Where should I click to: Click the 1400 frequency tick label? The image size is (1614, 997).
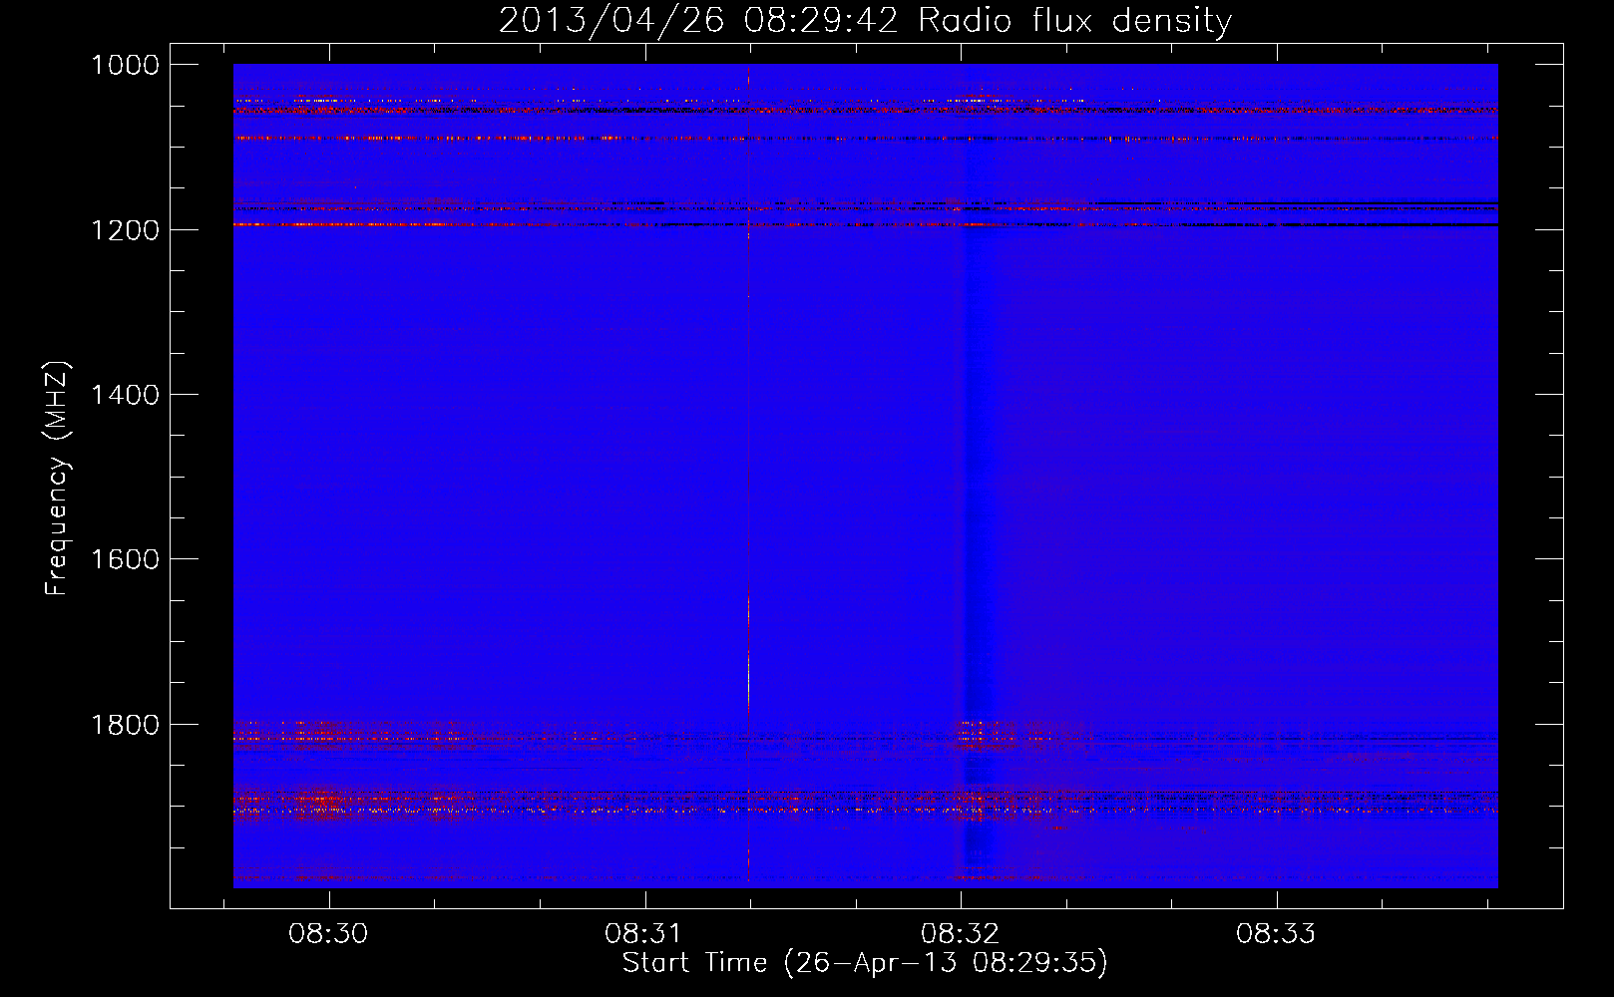click(125, 395)
